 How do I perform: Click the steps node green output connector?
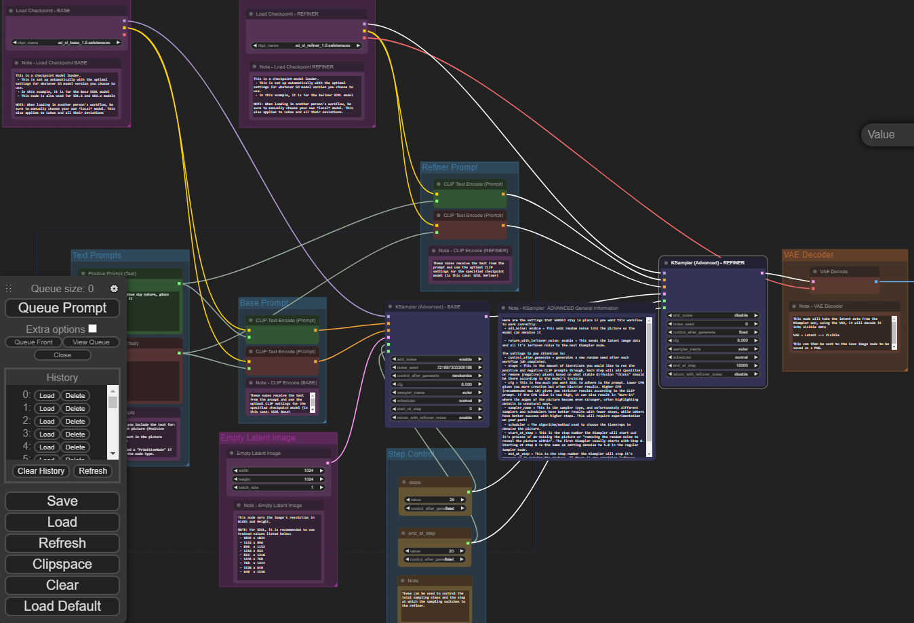pyautogui.click(x=469, y=491)
